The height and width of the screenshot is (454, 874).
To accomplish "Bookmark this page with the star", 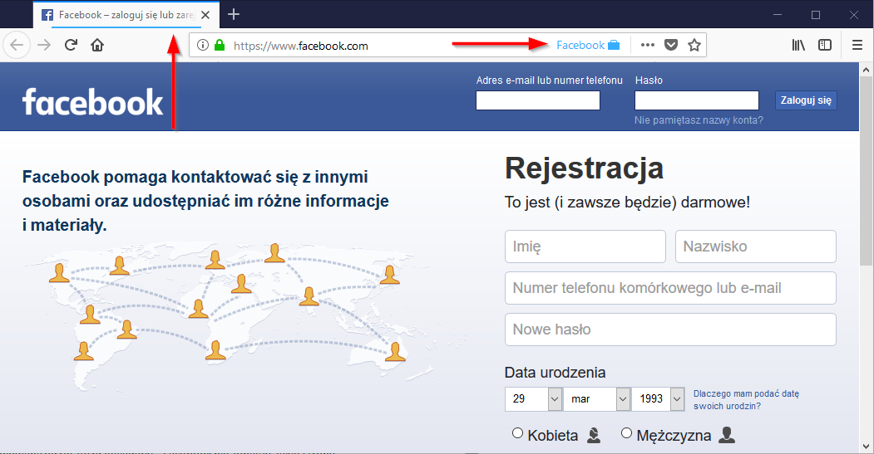I will [x=694, y=45].
